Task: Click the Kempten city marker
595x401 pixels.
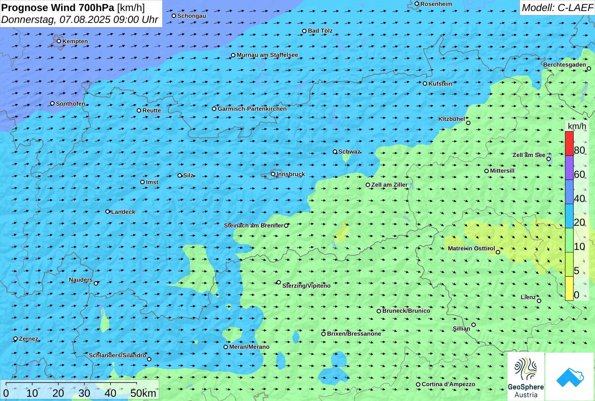Action: tap(59, 41)
